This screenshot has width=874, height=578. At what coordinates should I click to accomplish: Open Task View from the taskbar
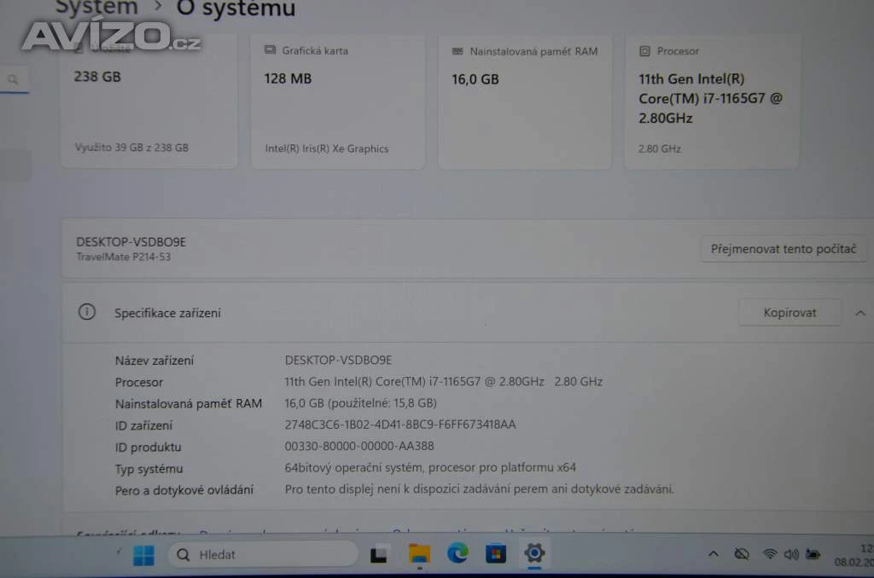point(380,556)
